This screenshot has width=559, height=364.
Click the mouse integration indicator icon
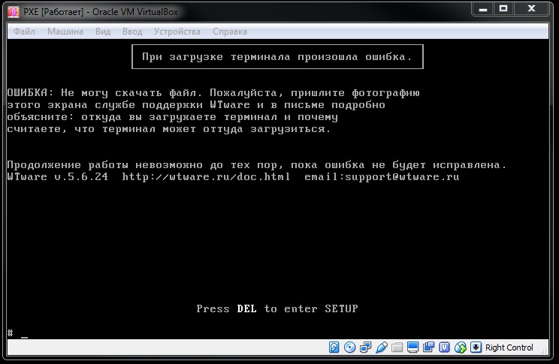click(460, 347)
